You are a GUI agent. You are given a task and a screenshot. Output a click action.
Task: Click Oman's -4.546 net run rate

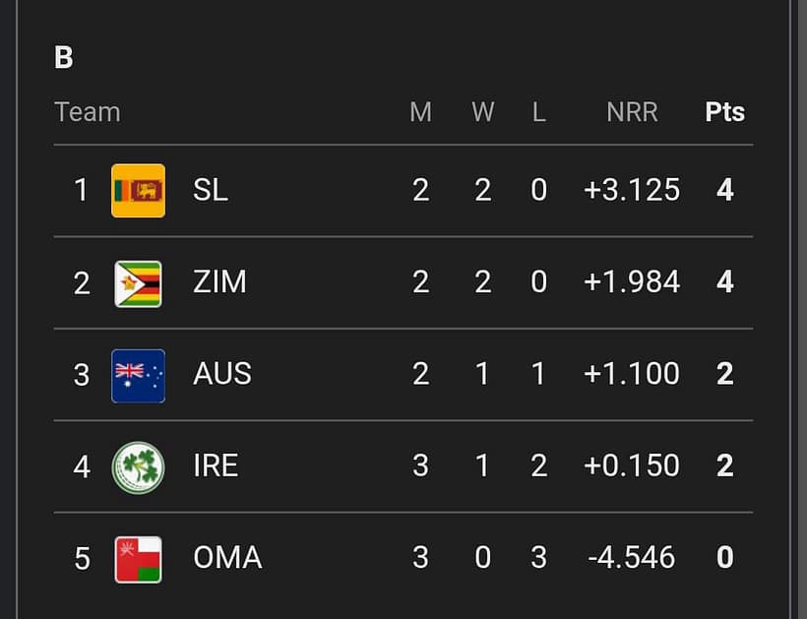(x=632, y=558)
